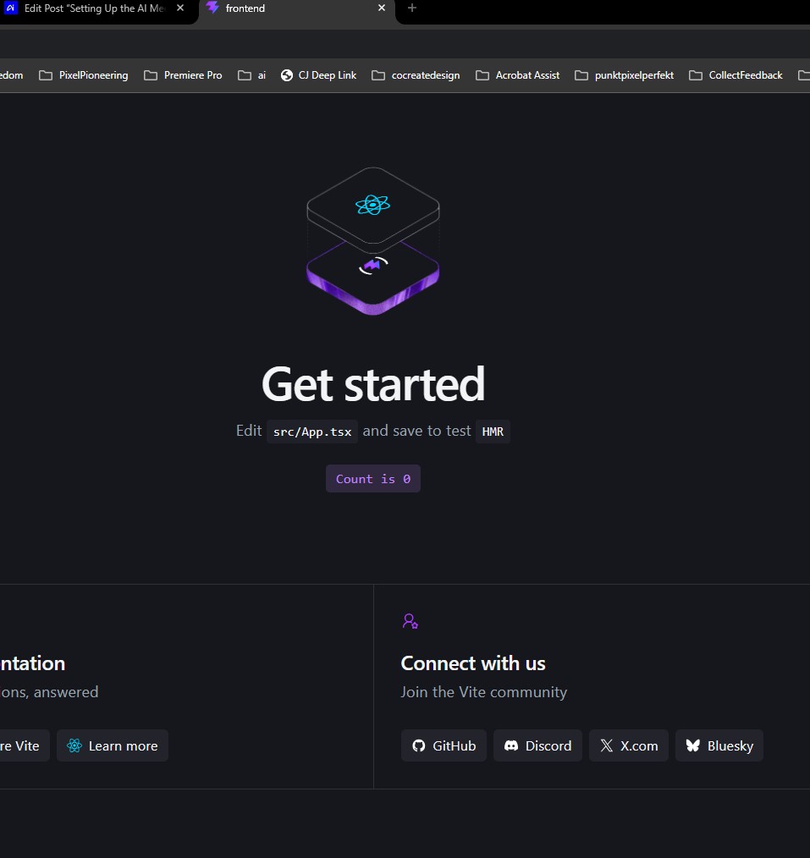Open a new browser tab
Viewport: 810px width, 858px height.
tap(412, 8)
